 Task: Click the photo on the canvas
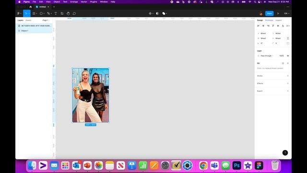click(x=91, y=95)
